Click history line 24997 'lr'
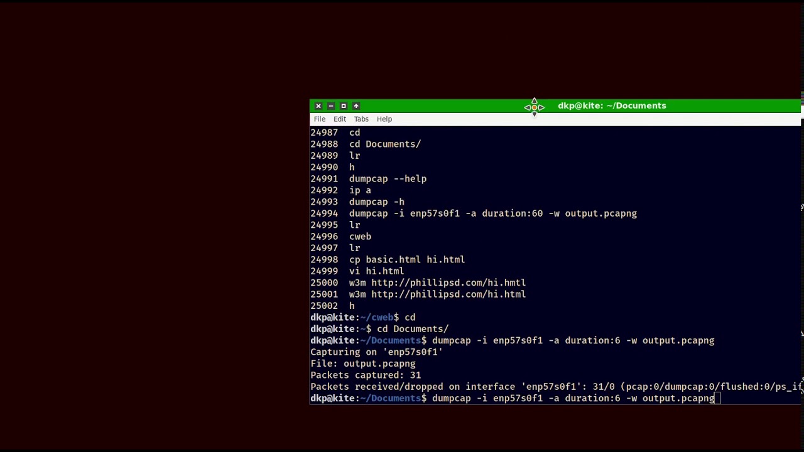 pyautogui.click(x=335, y=248)
